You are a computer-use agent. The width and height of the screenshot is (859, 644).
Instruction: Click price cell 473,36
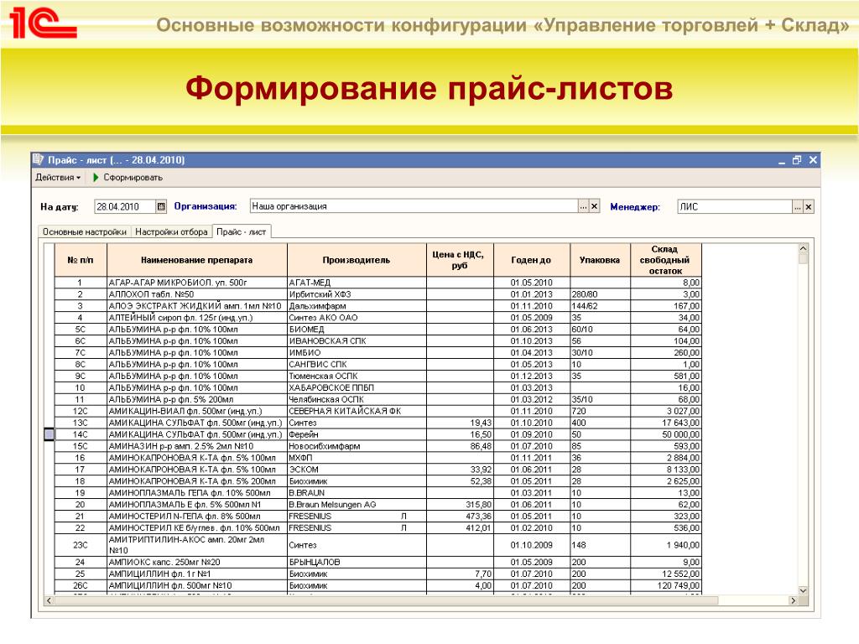(x=460, y=517)
